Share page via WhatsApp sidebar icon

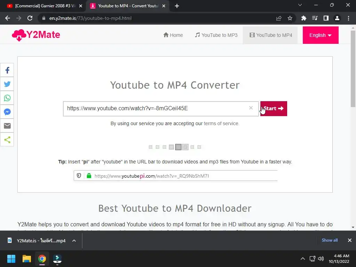[x=7, y=98]
